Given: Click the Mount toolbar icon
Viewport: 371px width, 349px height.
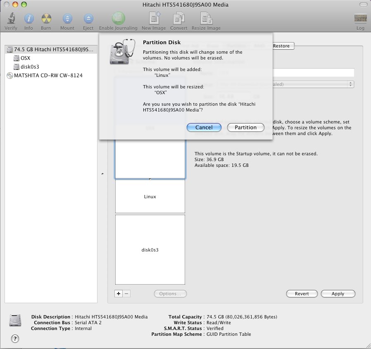Looking at the screenshot, I should coord(67,19).
